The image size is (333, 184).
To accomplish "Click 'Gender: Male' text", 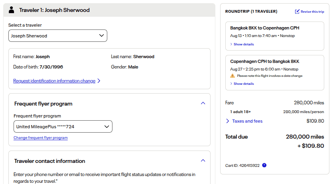I will (x=124, y=67).
